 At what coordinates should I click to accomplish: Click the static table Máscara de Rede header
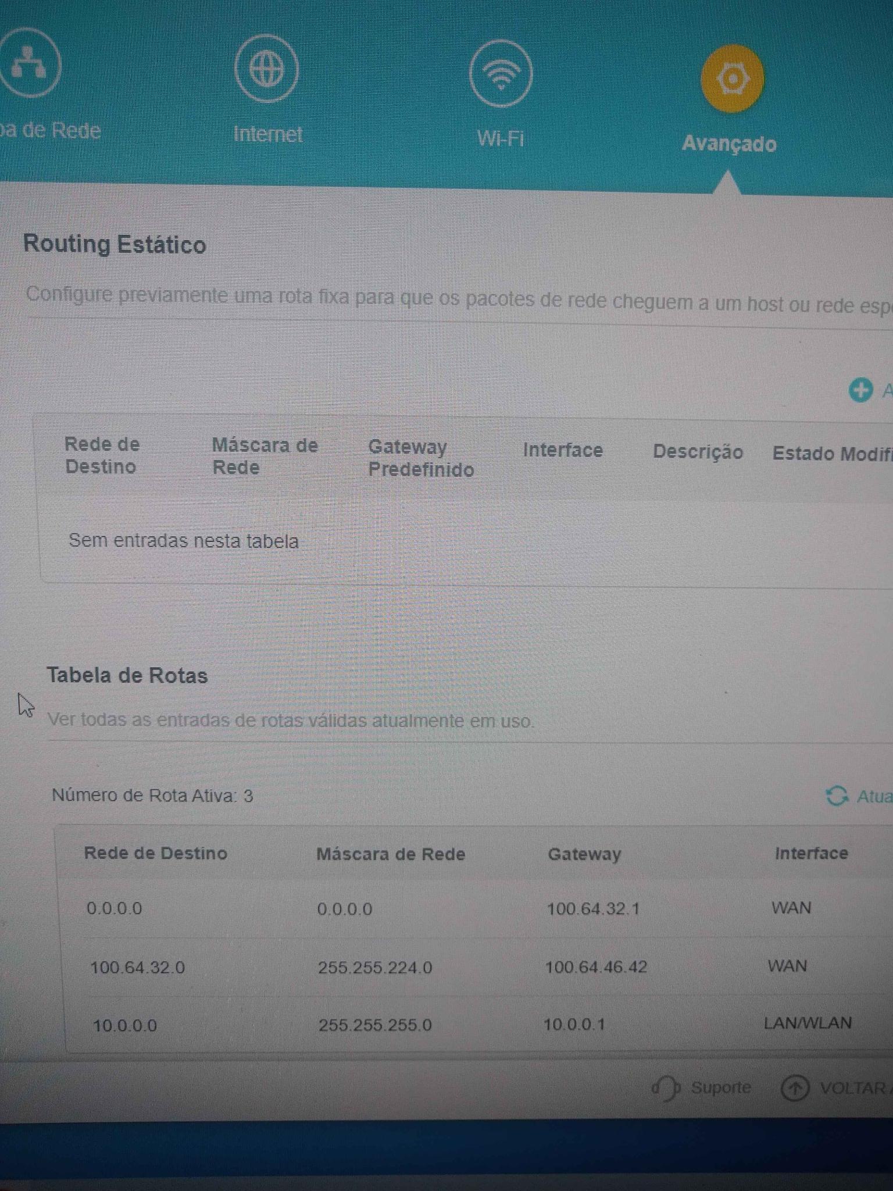tap(265, 457)
